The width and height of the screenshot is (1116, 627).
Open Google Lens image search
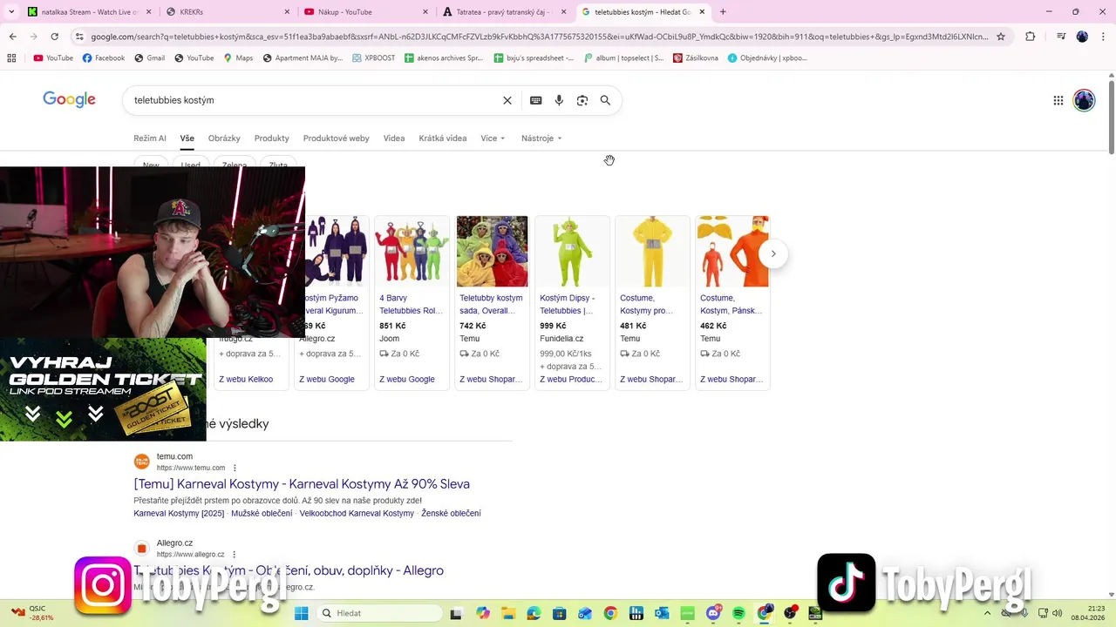click(582, 100)
